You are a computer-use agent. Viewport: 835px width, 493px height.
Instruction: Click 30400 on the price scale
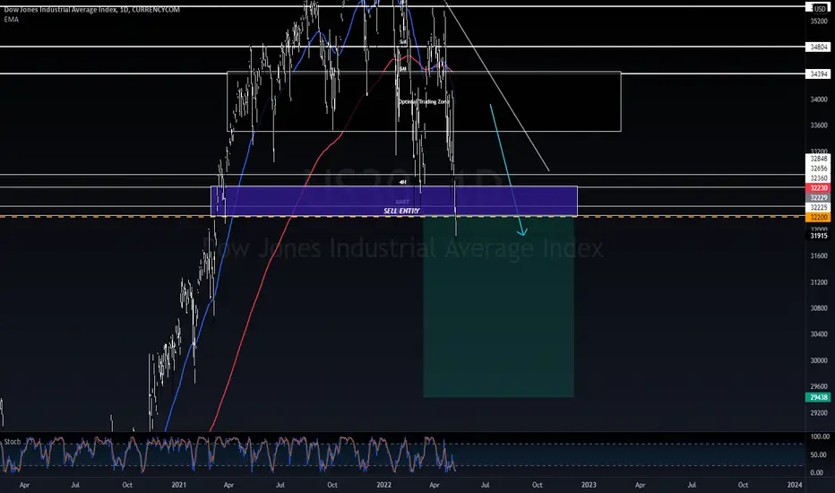click(x=819, y=334)
